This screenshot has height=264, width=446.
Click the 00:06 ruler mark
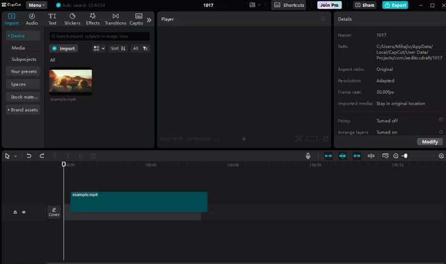[x=233, y=165]
